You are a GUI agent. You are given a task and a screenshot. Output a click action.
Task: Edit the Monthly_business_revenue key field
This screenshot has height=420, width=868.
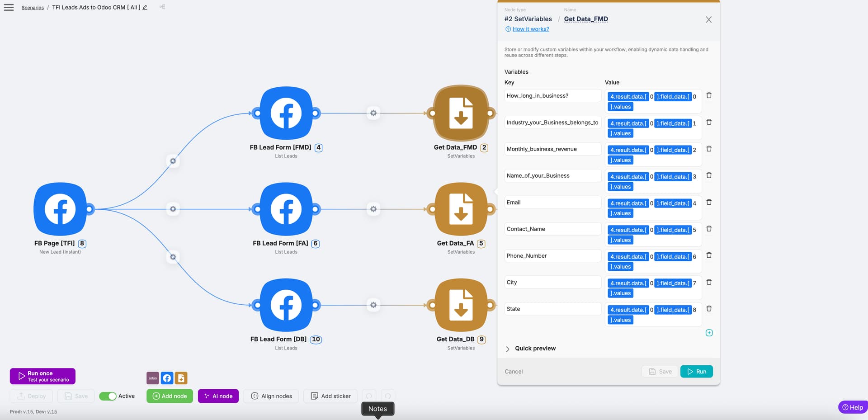coord(553,149)
